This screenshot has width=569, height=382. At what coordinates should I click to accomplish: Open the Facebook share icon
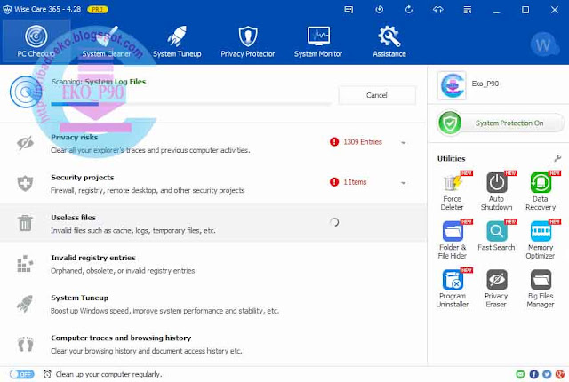point(533,374)
